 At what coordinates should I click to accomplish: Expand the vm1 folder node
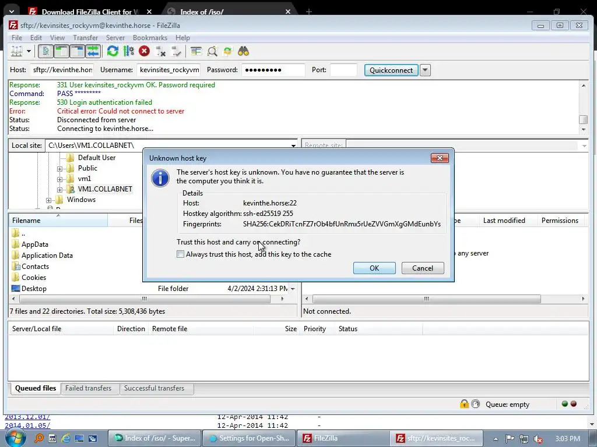click(60, 179)
